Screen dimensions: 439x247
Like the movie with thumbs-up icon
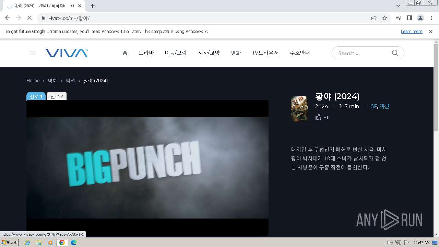tap(318, 117)
